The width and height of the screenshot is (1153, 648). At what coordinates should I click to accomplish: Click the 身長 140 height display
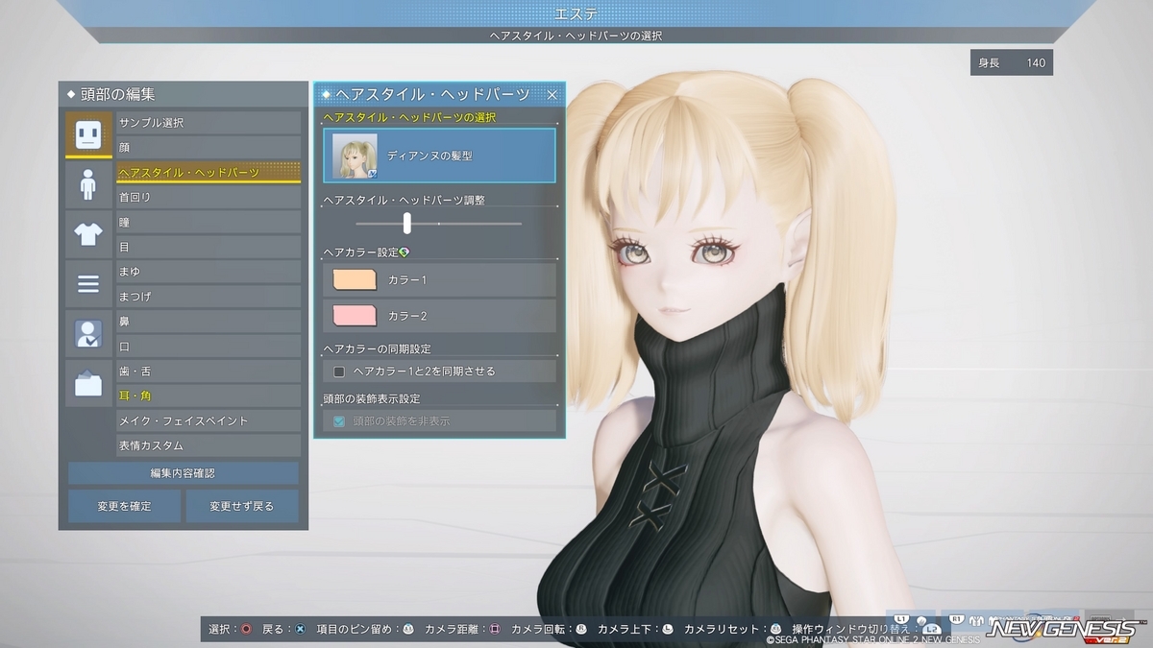(x=1011, y=63)
